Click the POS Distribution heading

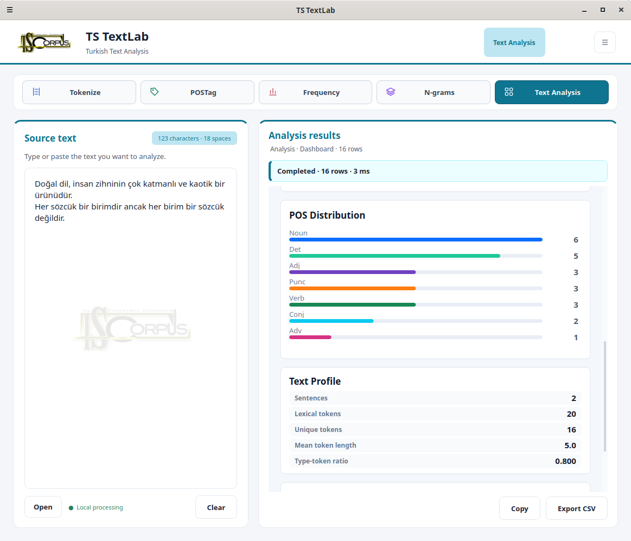327,215
